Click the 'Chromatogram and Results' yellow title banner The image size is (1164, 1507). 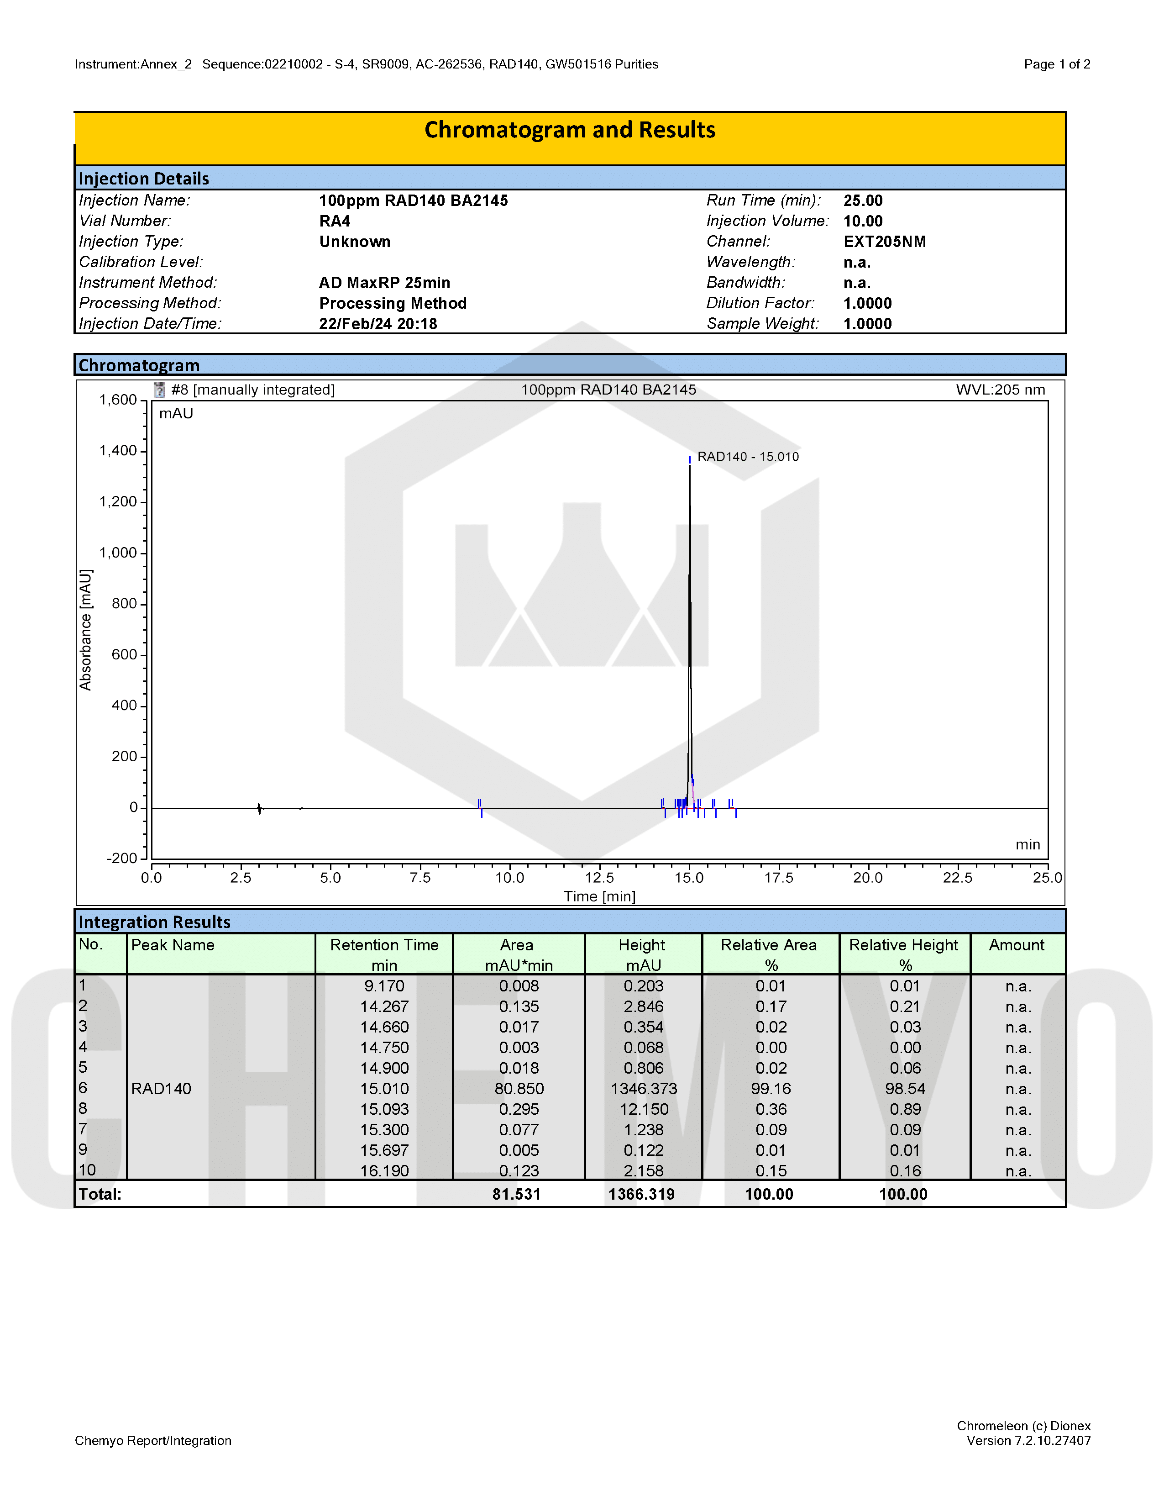570,131
